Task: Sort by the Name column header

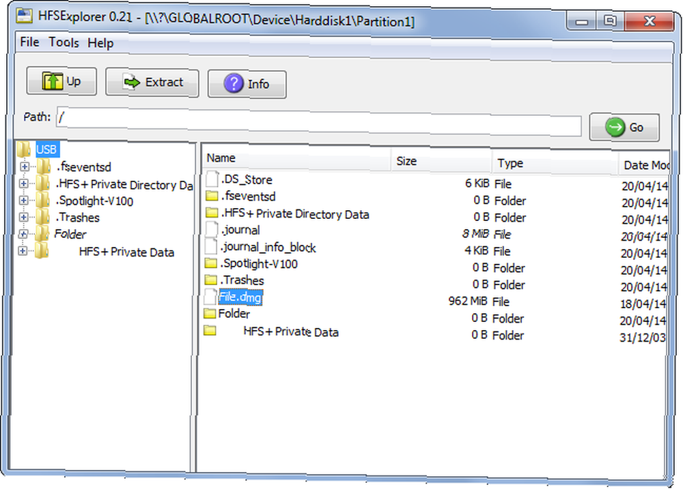Action: 296,158
